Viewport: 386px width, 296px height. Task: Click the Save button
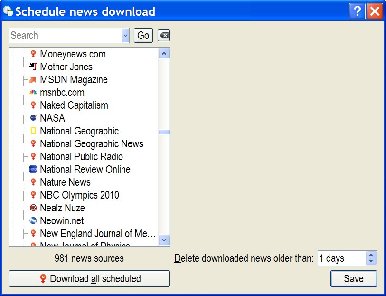[354, 278]
